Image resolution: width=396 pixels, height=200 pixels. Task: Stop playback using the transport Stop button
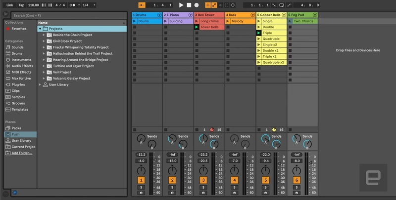[x=189, y=5]
